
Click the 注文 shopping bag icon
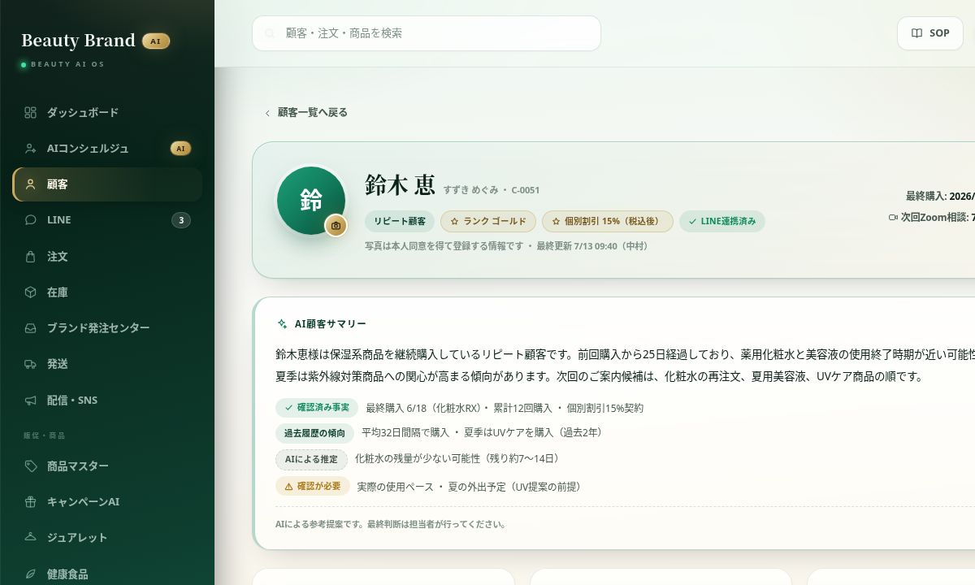[31, 257]
